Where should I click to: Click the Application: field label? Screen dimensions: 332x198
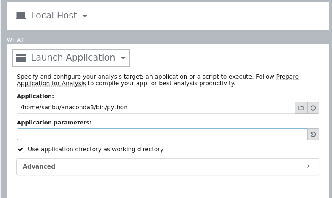point(35,96)
